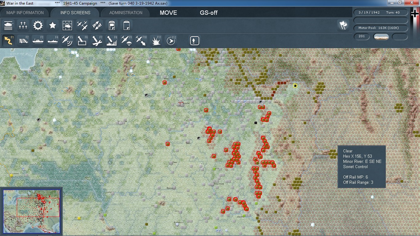Select the F4 amphibious ship icon
Viewport: 420px width, 236px height.
[53, 41]
